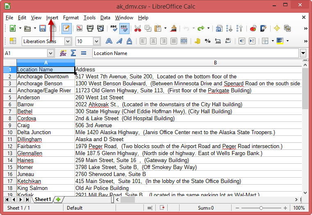The image size is (312, 215).
Task: Click the Print icon
Action: [x=90, y=28]
